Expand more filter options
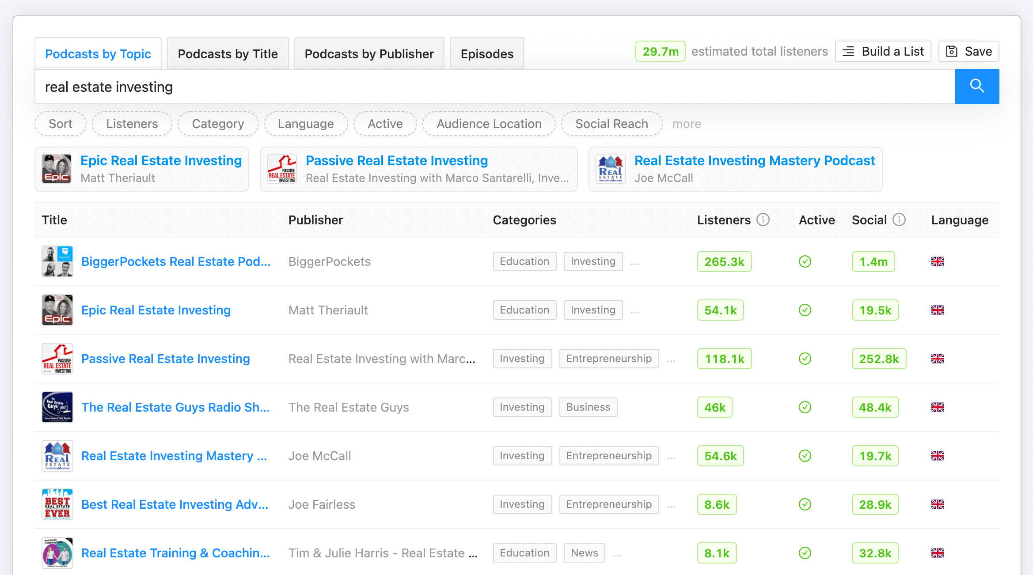This screenshot has width=1033, height=575. (687, 124)
